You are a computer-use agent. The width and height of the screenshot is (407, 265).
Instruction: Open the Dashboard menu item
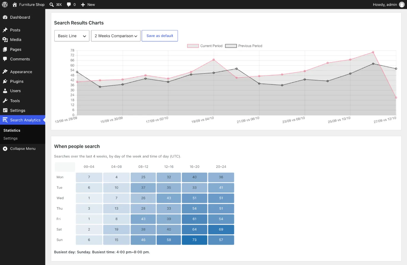coord(23,17)
